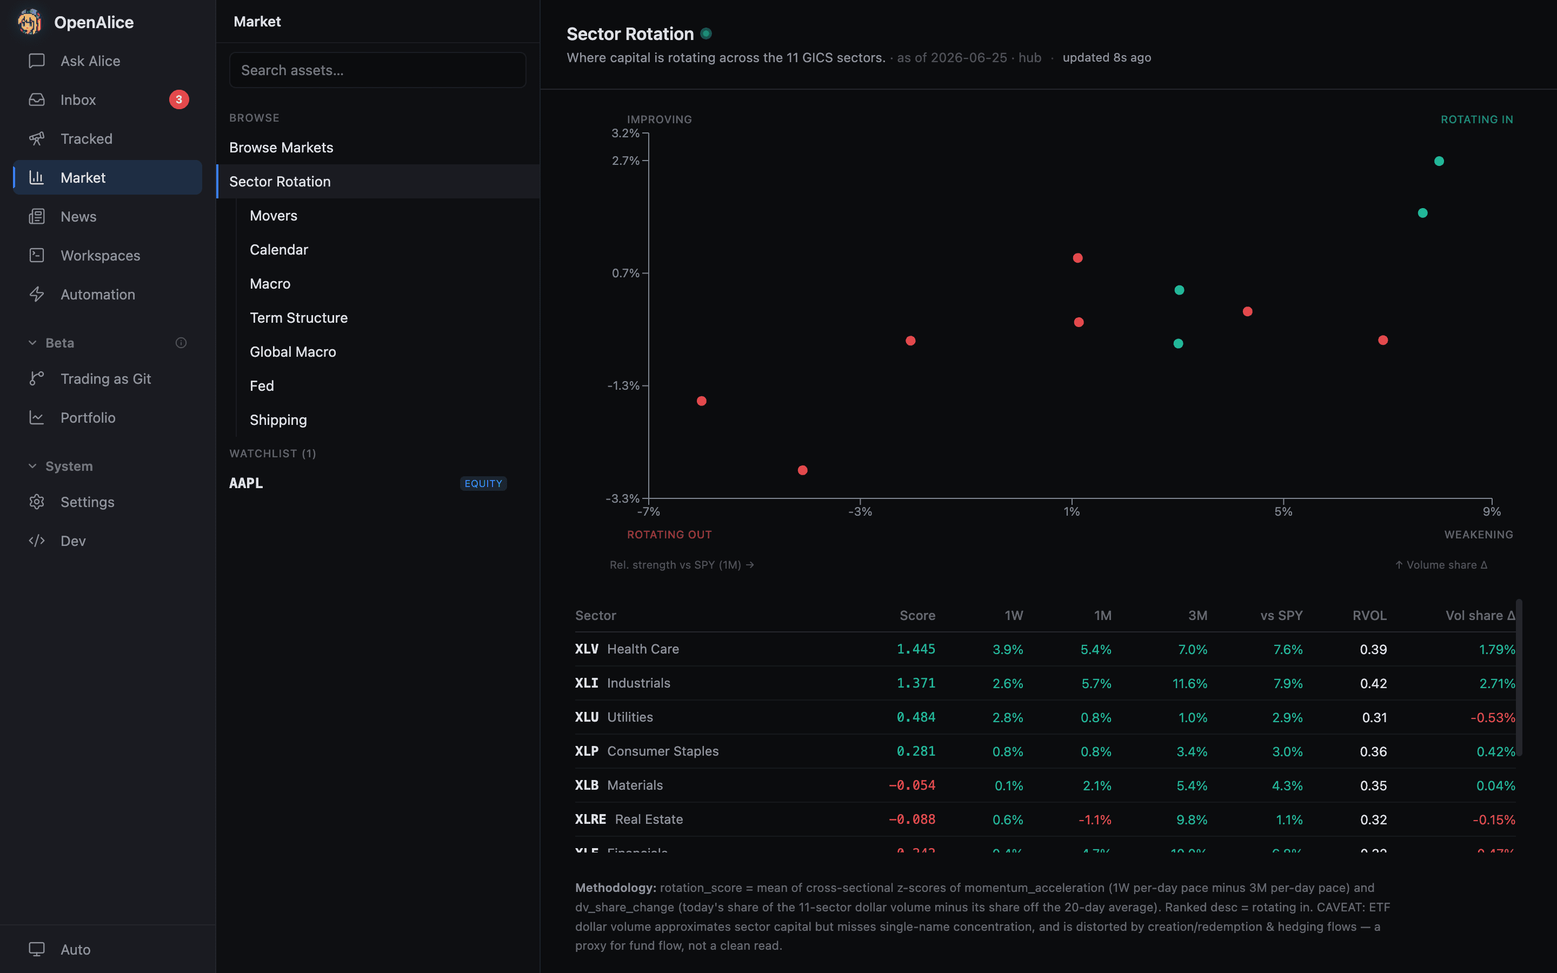The image size is (1557, 973).
Task: Click the Beta info icon
Action: click(181, 343)
